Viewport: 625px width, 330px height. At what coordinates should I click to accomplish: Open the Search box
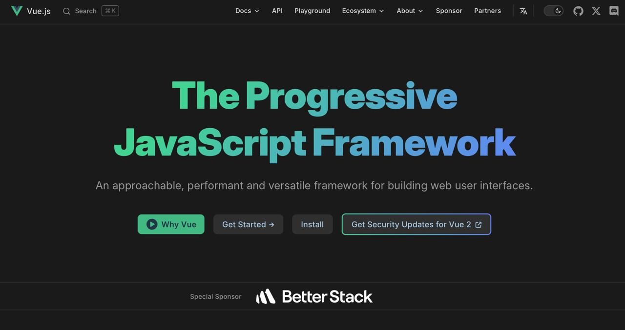tap(91, 11)
